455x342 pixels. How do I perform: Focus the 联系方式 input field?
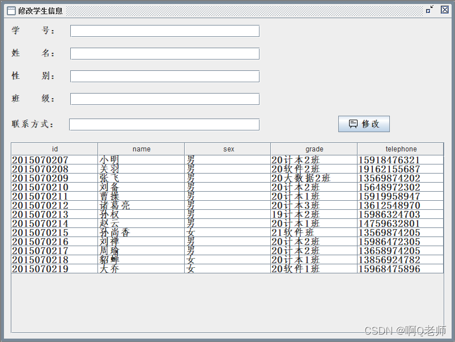pyautogui.click(x=164, y=124)
